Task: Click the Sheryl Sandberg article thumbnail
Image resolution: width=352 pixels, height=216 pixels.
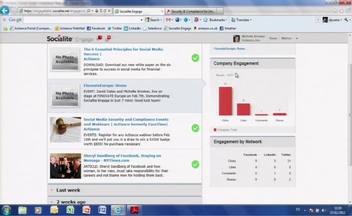Action: (x=65, y=166)
